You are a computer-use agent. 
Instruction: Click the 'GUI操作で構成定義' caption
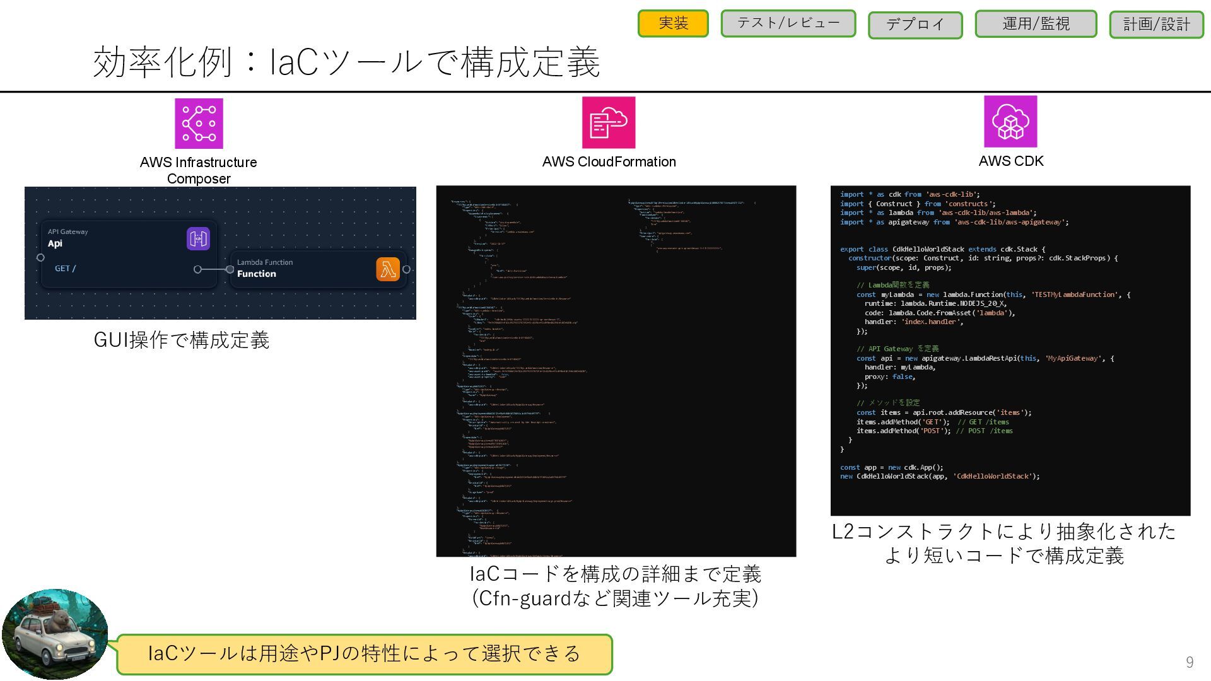pyautogui.click(x=182, y=340)
